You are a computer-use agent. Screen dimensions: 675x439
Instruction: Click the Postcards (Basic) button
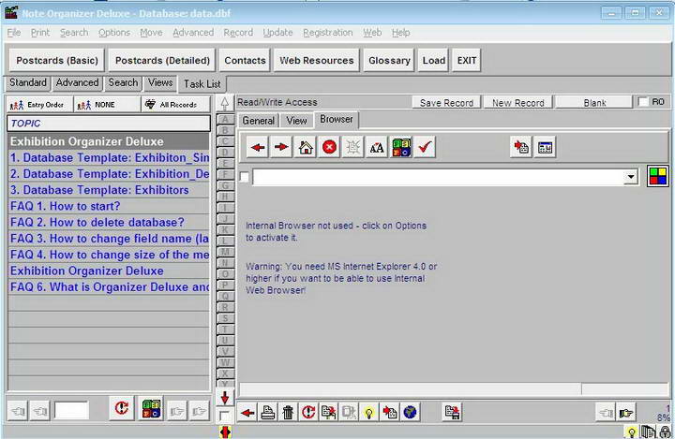click(57, 61)
